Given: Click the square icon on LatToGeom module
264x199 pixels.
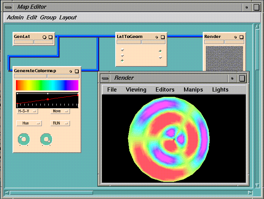Looking at the screenshot, I should point(162,37).
